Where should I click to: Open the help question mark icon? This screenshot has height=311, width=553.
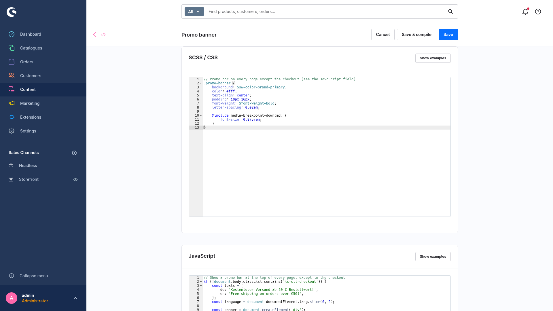pos(538,12)
